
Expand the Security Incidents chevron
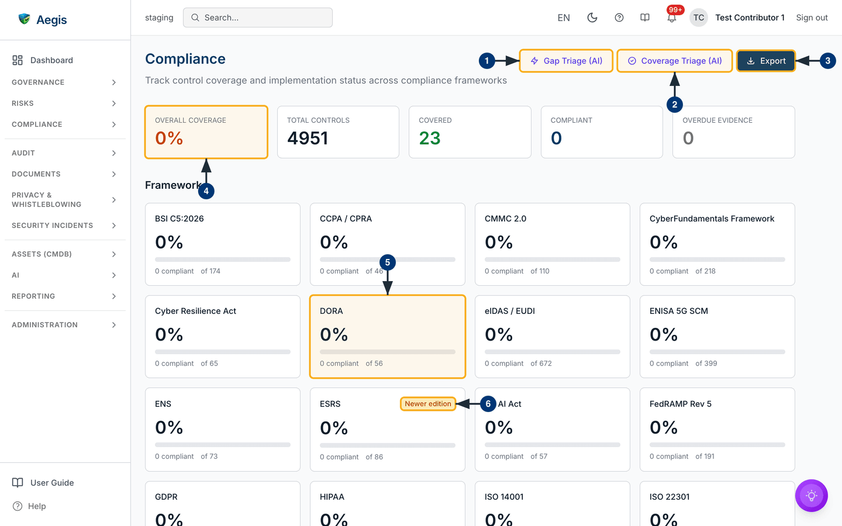(x=114, y=226)
